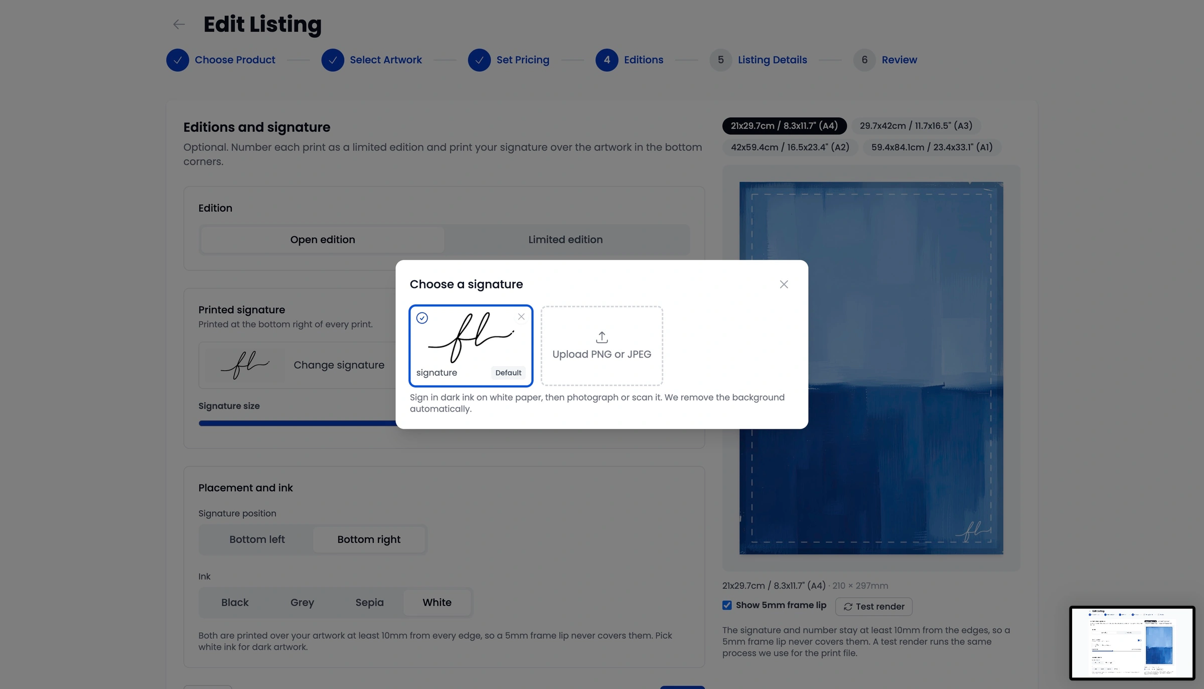The width and height of the screenshot is (1204, 689).
Task: Open the Listing Details step
Action: click(x=772, y=60)
